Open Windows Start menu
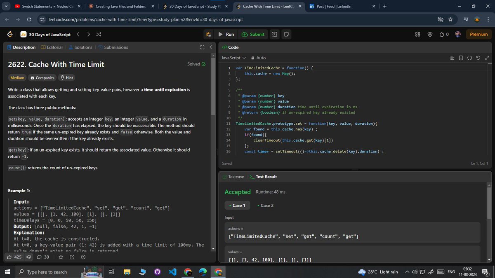 (x=7, y=272)
